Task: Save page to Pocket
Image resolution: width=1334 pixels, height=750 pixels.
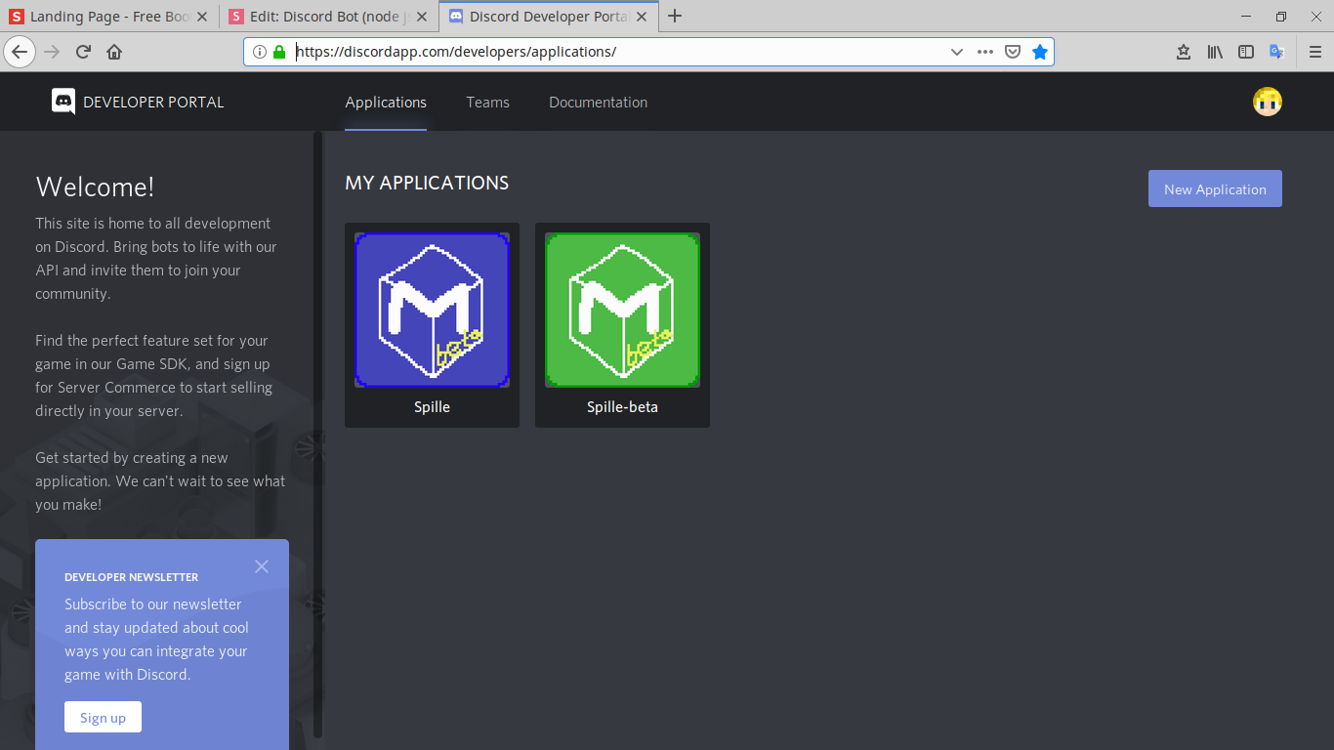Action: click(x=1013, y=52)
